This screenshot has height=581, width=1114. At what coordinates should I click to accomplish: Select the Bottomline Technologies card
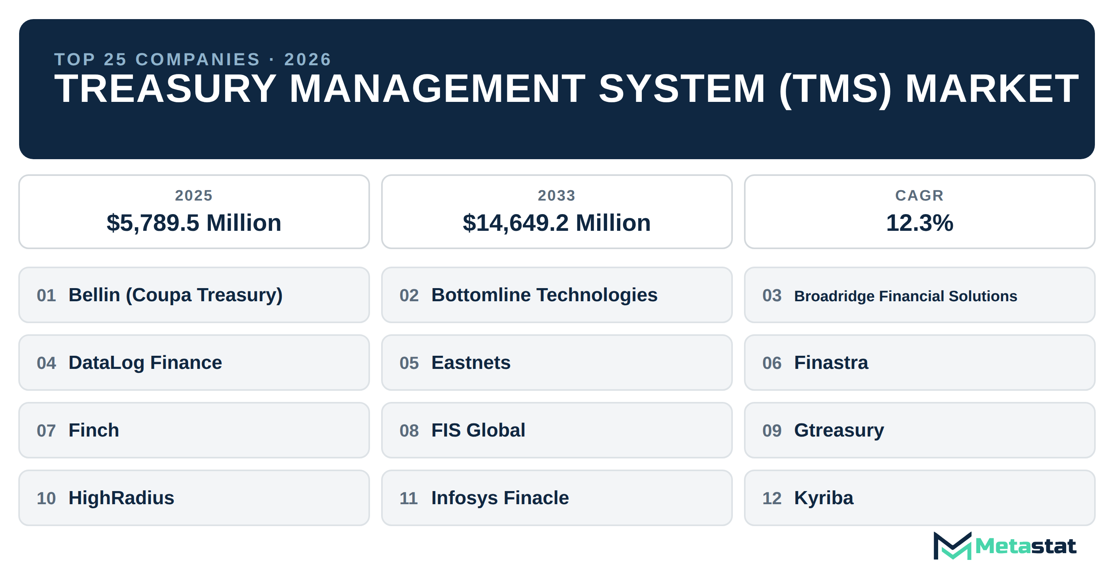(557, 295)
